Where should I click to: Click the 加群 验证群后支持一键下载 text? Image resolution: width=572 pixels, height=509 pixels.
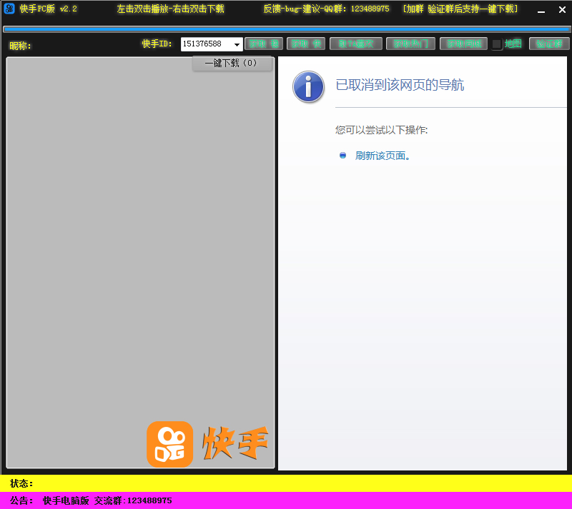tap(460, 9)
